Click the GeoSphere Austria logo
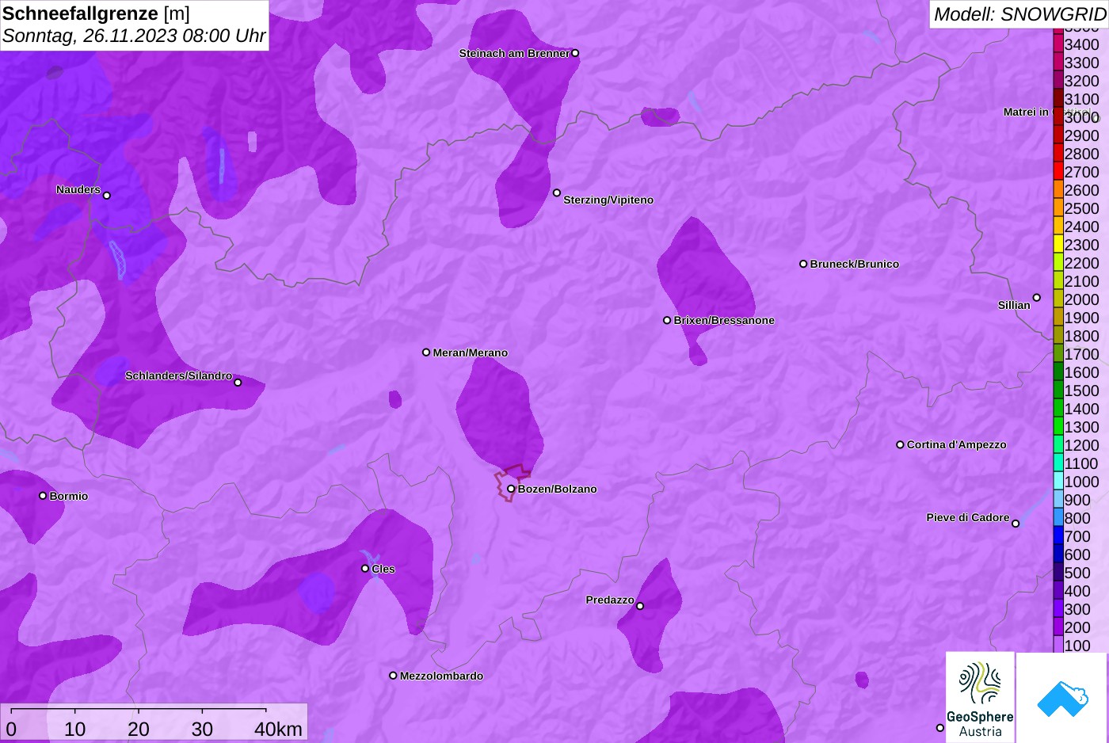 click(980, 697)
